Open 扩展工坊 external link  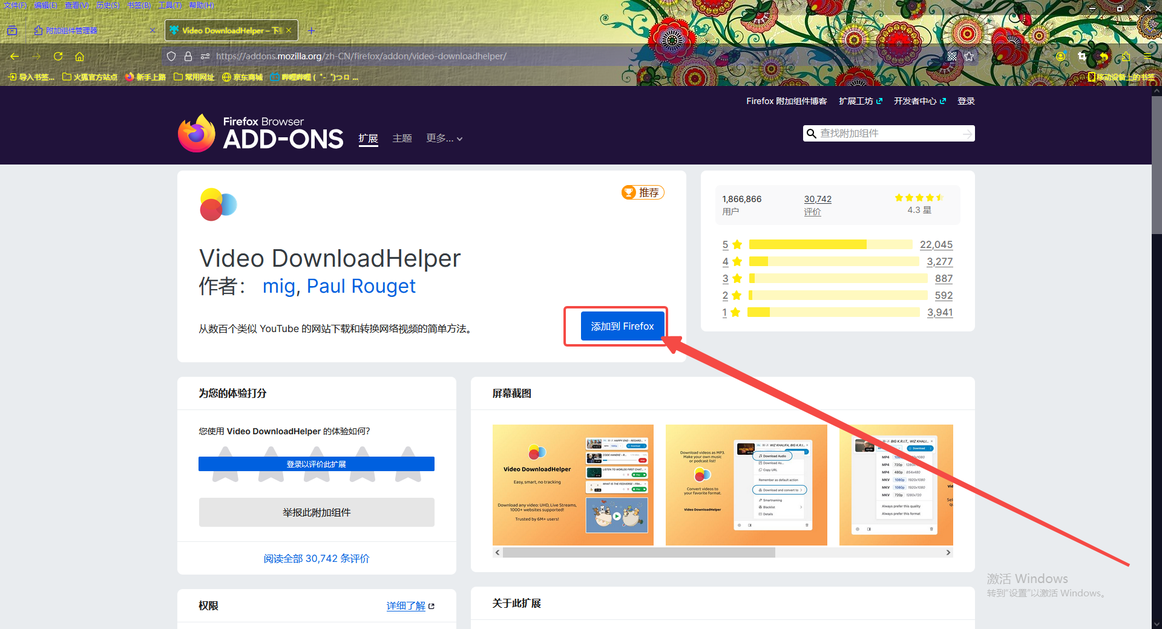861,101
